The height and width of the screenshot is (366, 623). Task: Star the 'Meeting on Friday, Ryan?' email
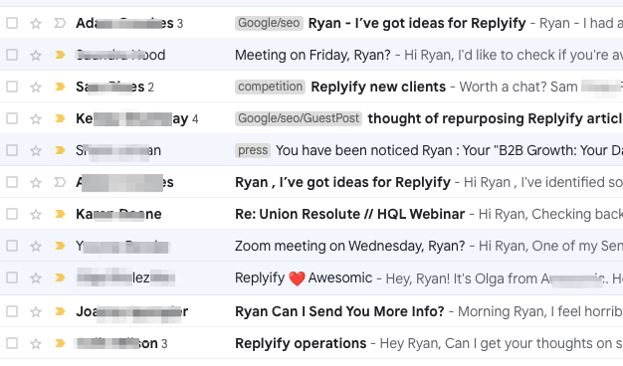click(36, 55)
